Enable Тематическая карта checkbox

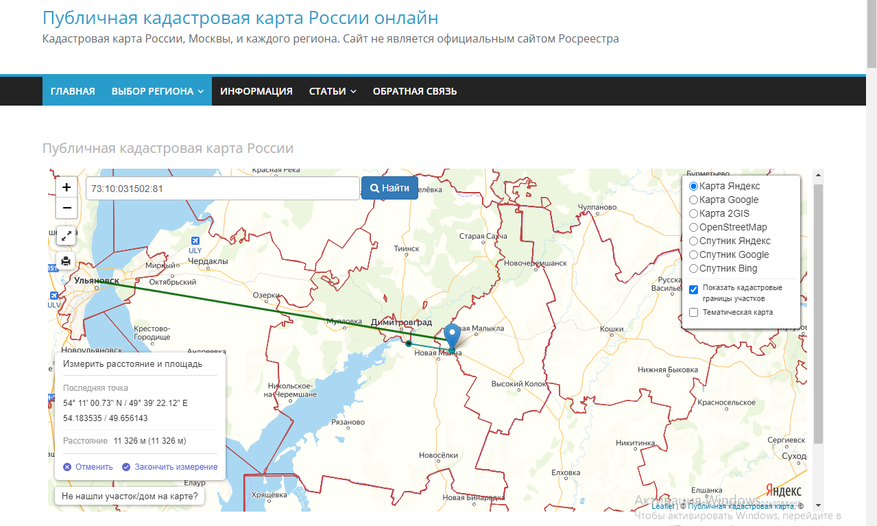(x=693, y=313)
